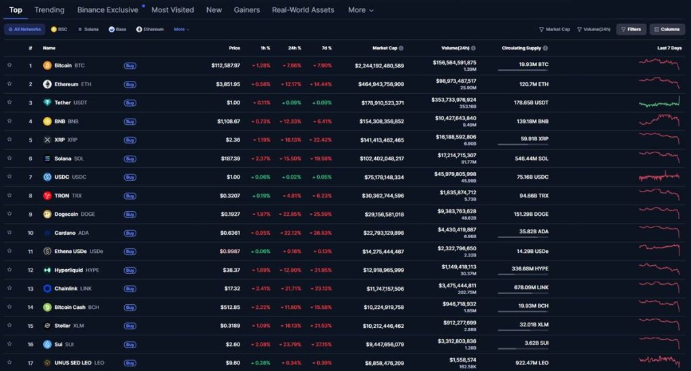691x371 pixels.
Task: Add Bitcoin to watchlist with its star
Action: pyautogui.click(x=9, y=65)
